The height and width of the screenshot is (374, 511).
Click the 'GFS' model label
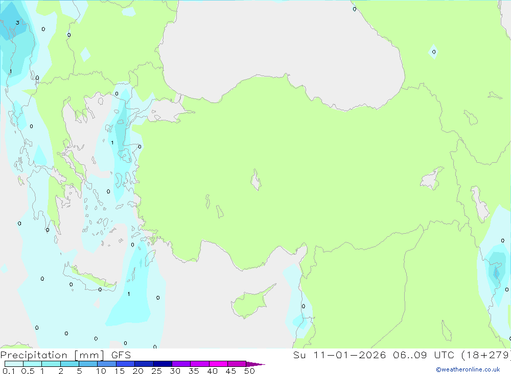pos(121,355)
